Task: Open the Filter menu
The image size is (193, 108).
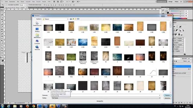Action: coord(33,1)
